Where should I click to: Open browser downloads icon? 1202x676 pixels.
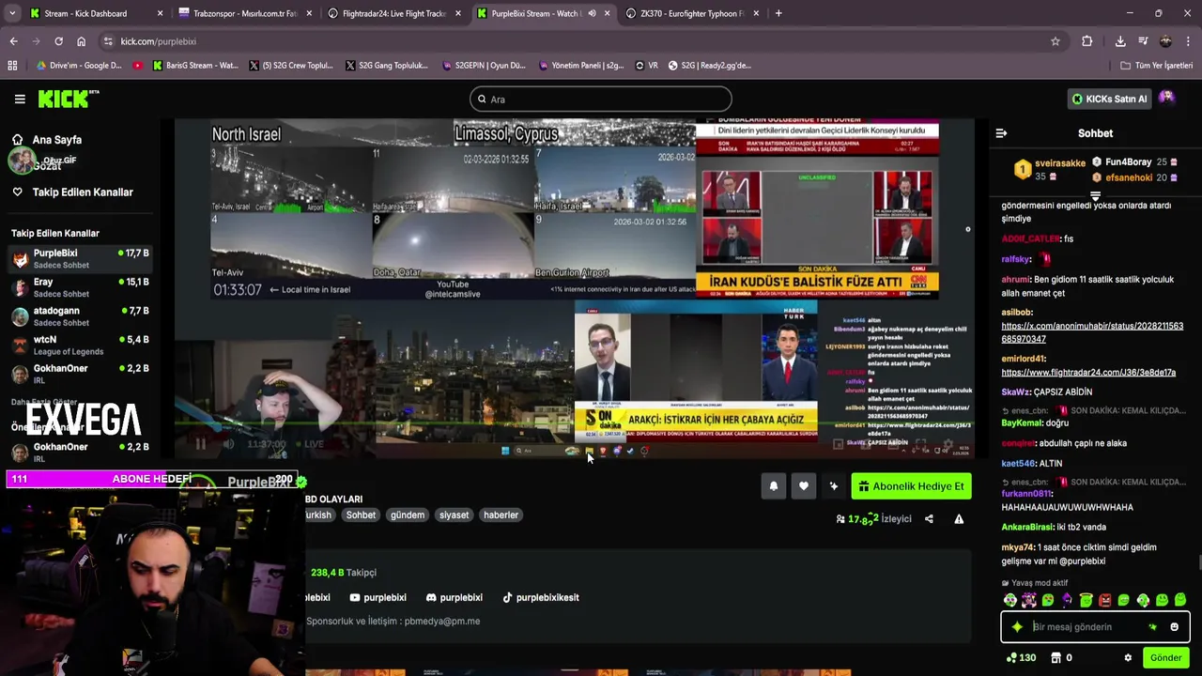pyautogui.click(x=1120, y=41)
